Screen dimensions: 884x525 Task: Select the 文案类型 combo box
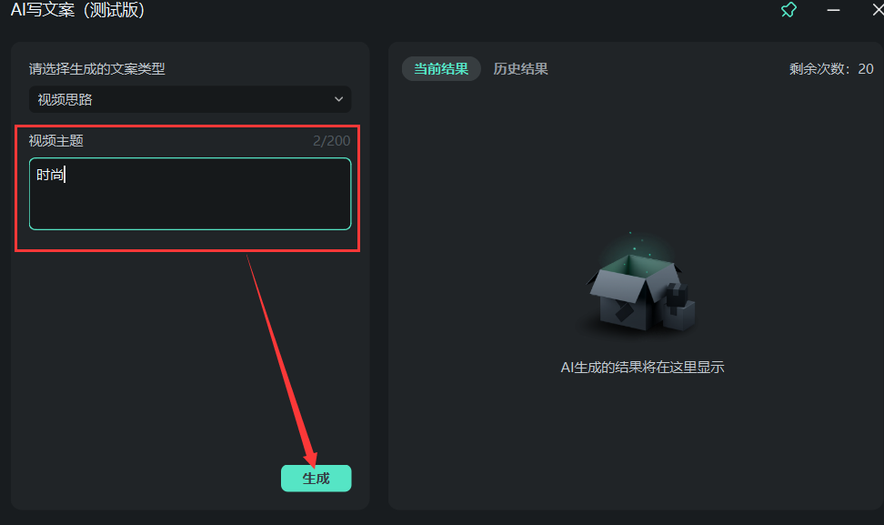pyautogui.click(x=190, y=99)
